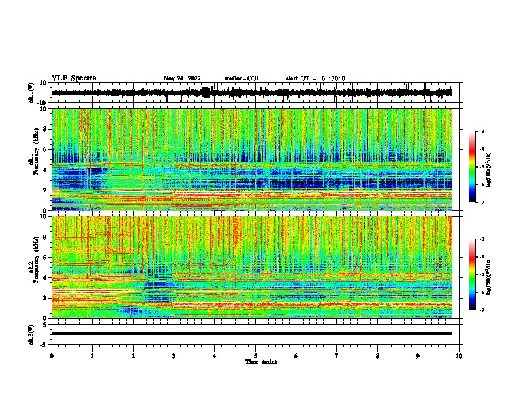This screenshot has width=517, height=399.
Task: Click the "-4" label on ch.2 color bar
Action: (x=481, y=257)
